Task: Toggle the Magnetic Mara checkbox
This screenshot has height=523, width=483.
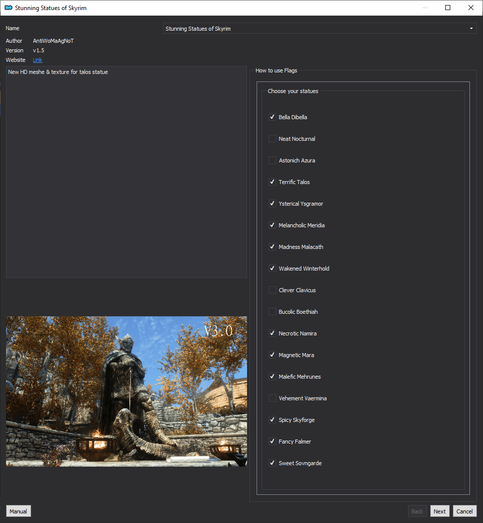Action: 272,355
